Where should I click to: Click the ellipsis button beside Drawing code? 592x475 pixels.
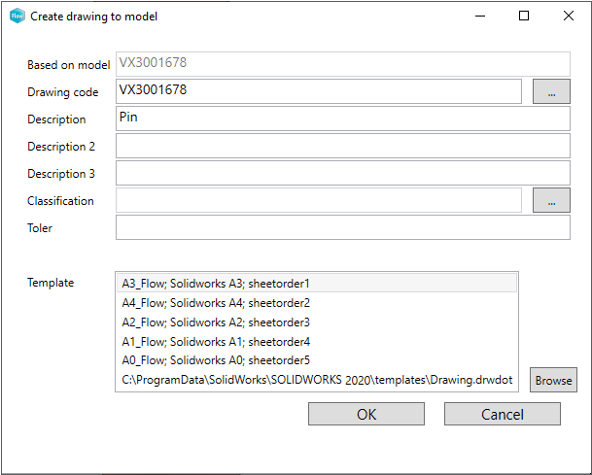coord(551,91)
